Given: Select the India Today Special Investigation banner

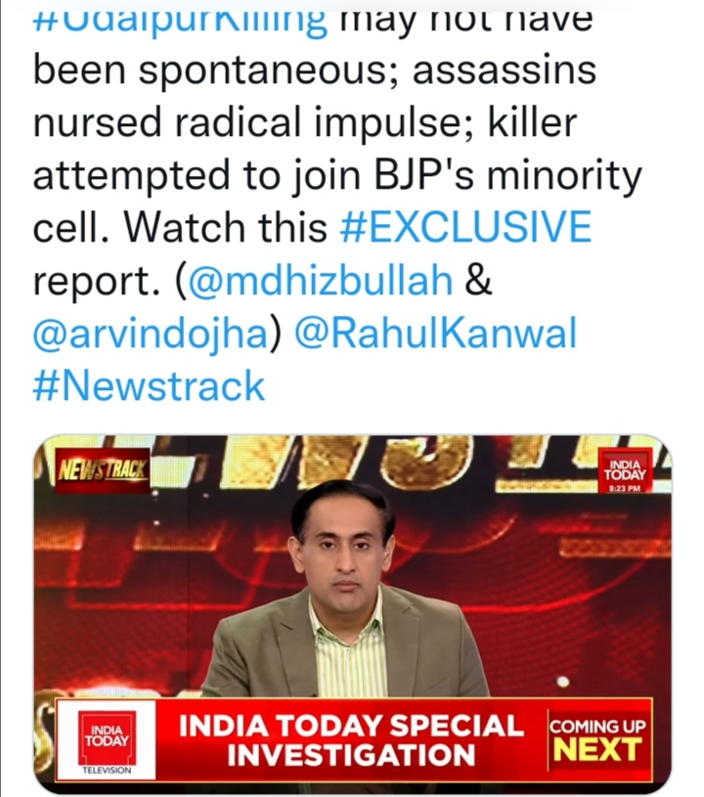Looking at the screenshot, I should (350, 740).
